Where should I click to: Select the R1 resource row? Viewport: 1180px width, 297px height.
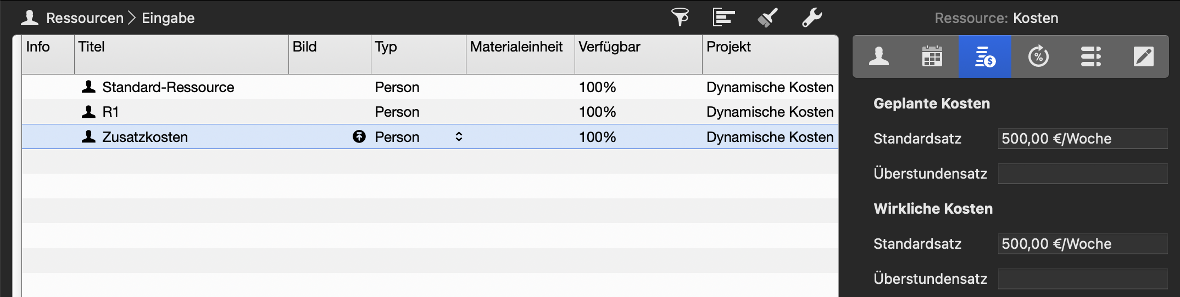point(110,112)
